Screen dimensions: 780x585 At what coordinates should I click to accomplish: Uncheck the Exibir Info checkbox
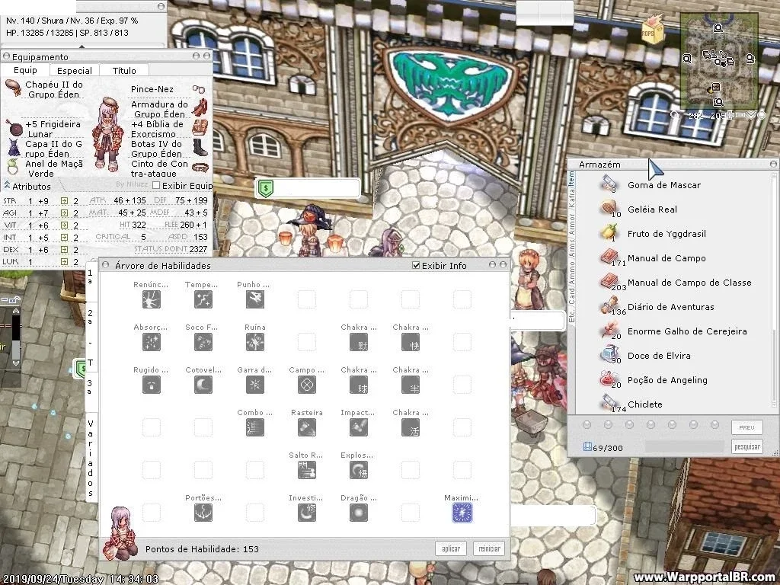pyautogui.click(x=417, y=266)
